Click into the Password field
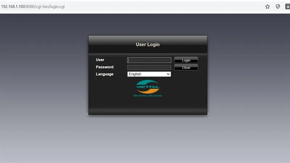 (149, 67)
